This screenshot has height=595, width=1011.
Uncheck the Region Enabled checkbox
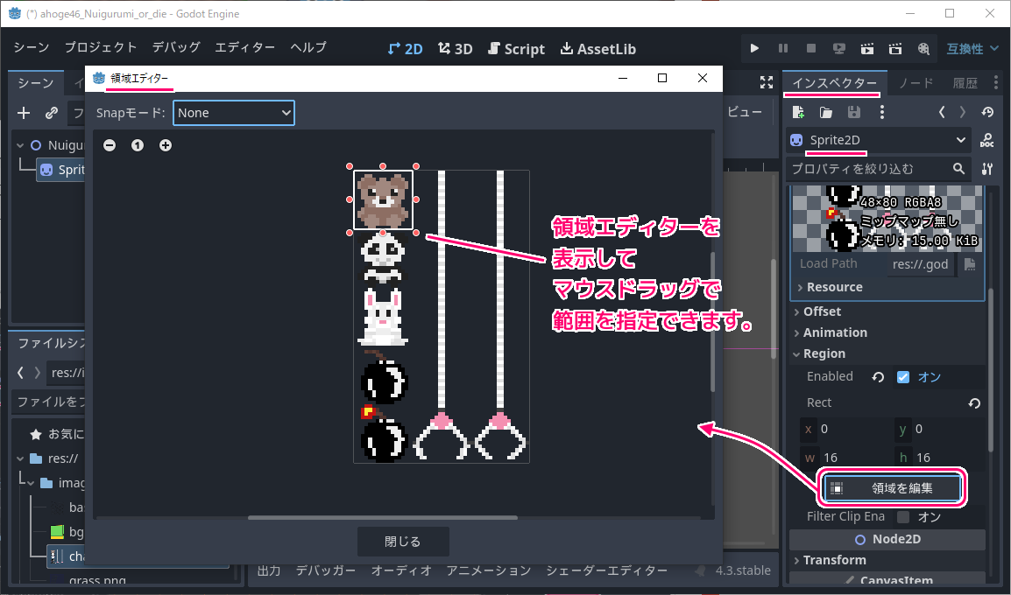(x=903, y=377)
